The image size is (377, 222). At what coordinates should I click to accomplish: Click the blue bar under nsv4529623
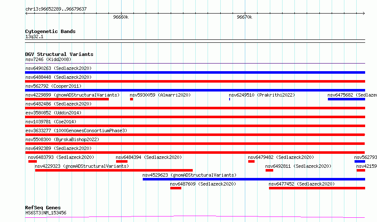point(254,179)
